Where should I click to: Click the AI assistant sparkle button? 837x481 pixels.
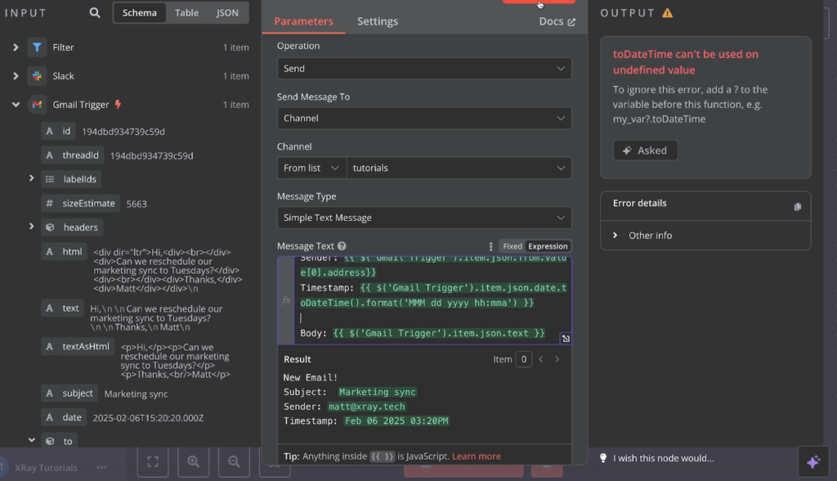[x=812, y=461]
